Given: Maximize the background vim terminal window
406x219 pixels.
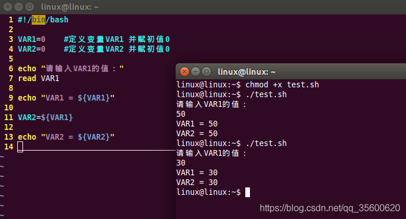Looking at the screenshot, I should 29,7.
